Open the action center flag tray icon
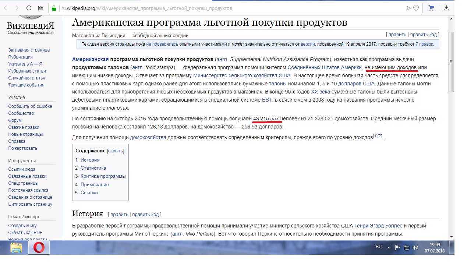The image size is (471, 265). point(397,247)
